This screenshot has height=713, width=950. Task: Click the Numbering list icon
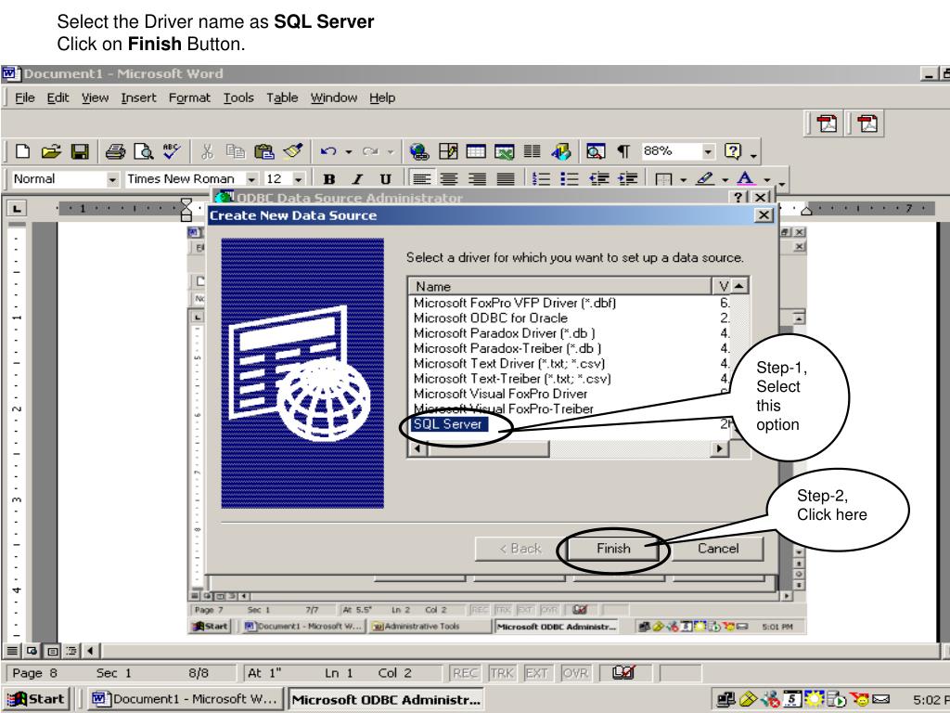click(541, 179)
